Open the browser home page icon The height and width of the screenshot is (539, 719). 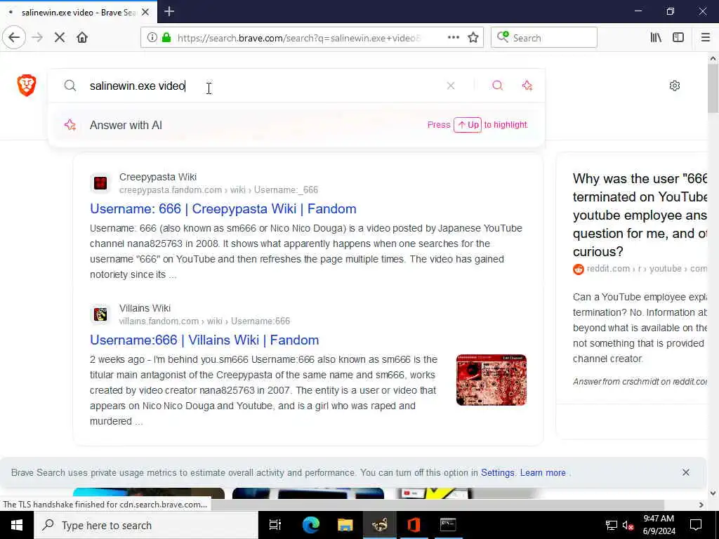tap(82, 38)
